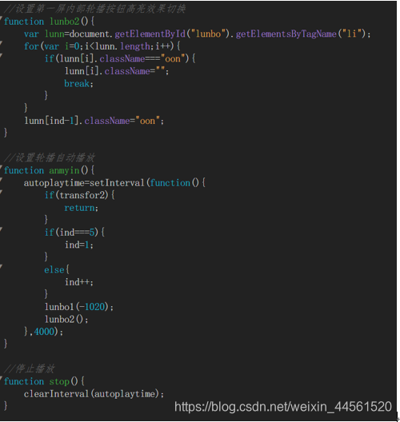Click the 'lunbo1(-1020);' call
The image size is (400, 422).
[x=79, y=307]
